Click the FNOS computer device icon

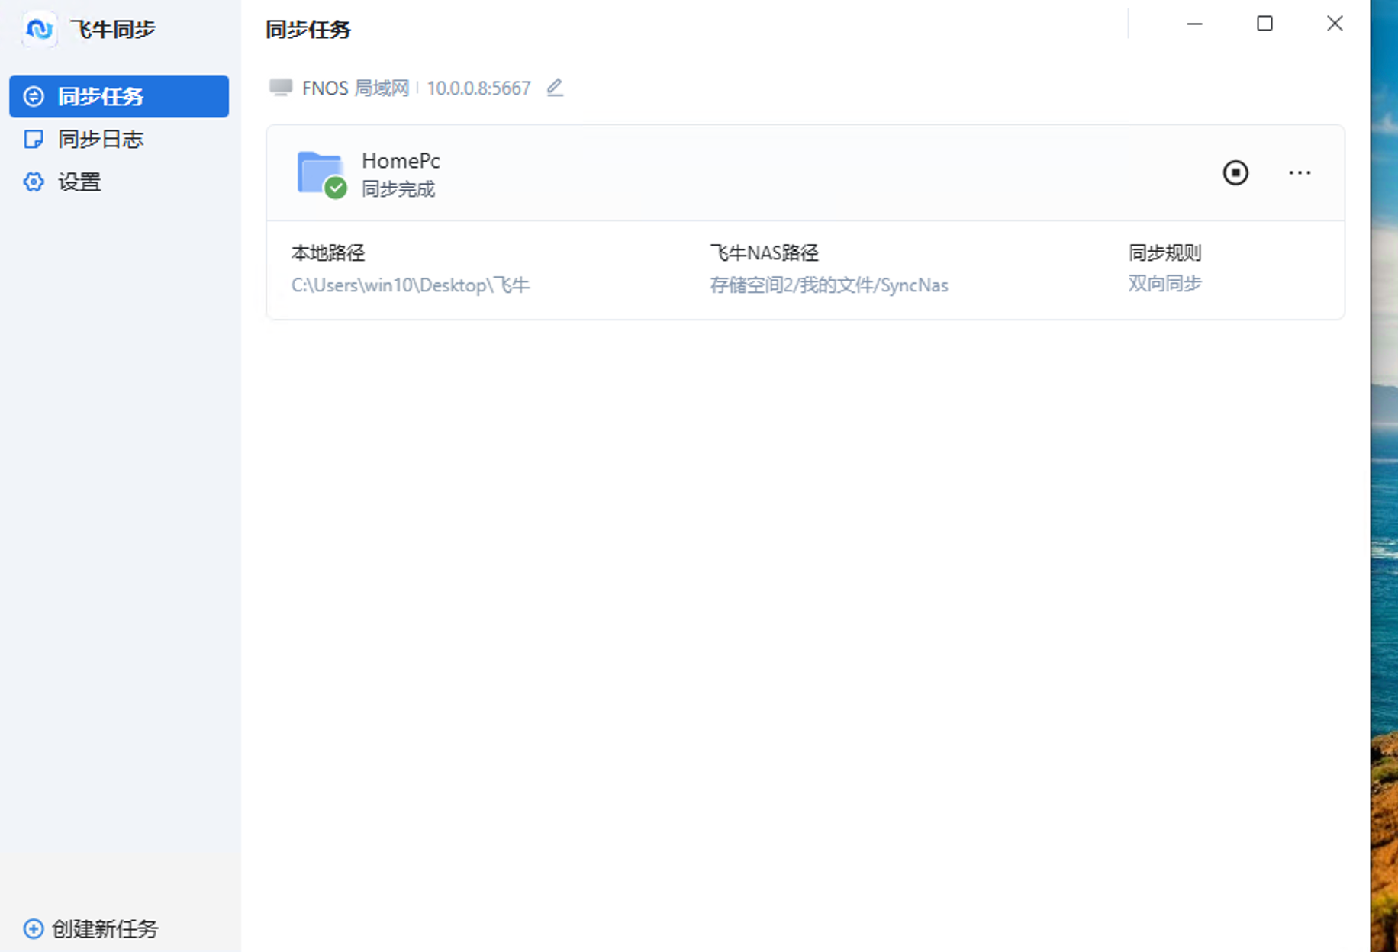tap(280, 88)
